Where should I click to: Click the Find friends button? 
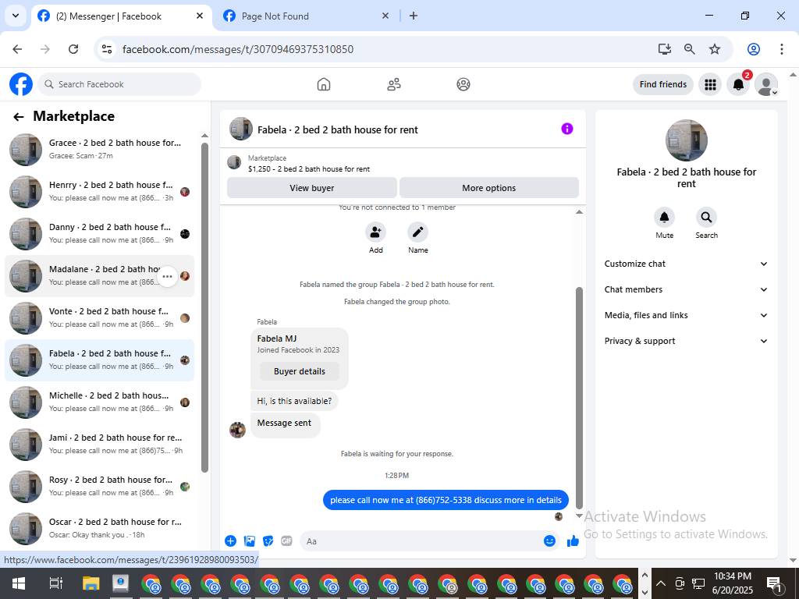[663, 84]
